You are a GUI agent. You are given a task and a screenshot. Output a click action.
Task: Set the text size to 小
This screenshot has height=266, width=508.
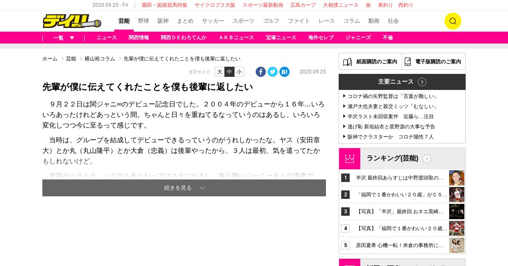pyautogui.click(x=239, y=72)
